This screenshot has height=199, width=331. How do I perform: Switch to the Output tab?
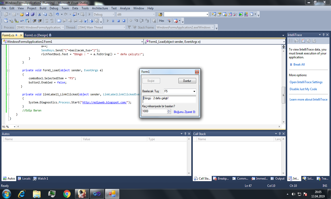pos(277,179)
